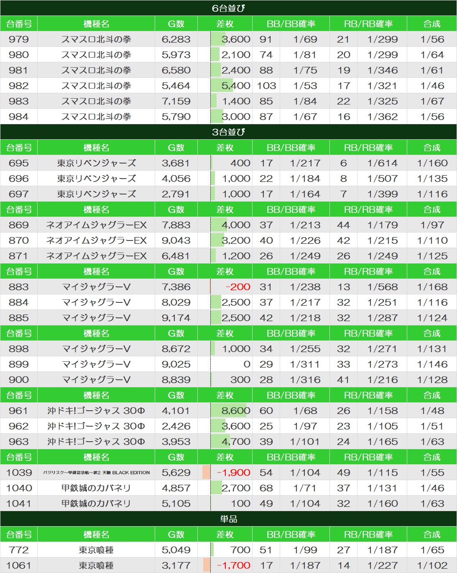The image size is (457, 573).
Task: Click the BB rate 1/311
Action: pos(305,364)
